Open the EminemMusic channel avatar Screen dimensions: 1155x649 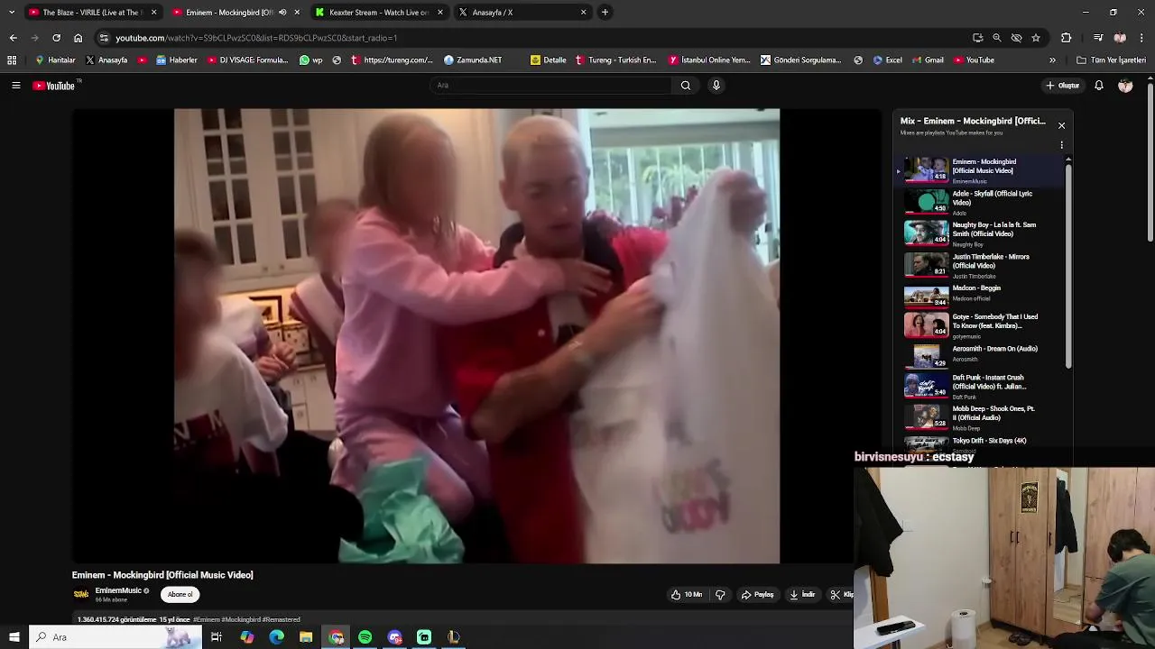click(x=81, y=594)
